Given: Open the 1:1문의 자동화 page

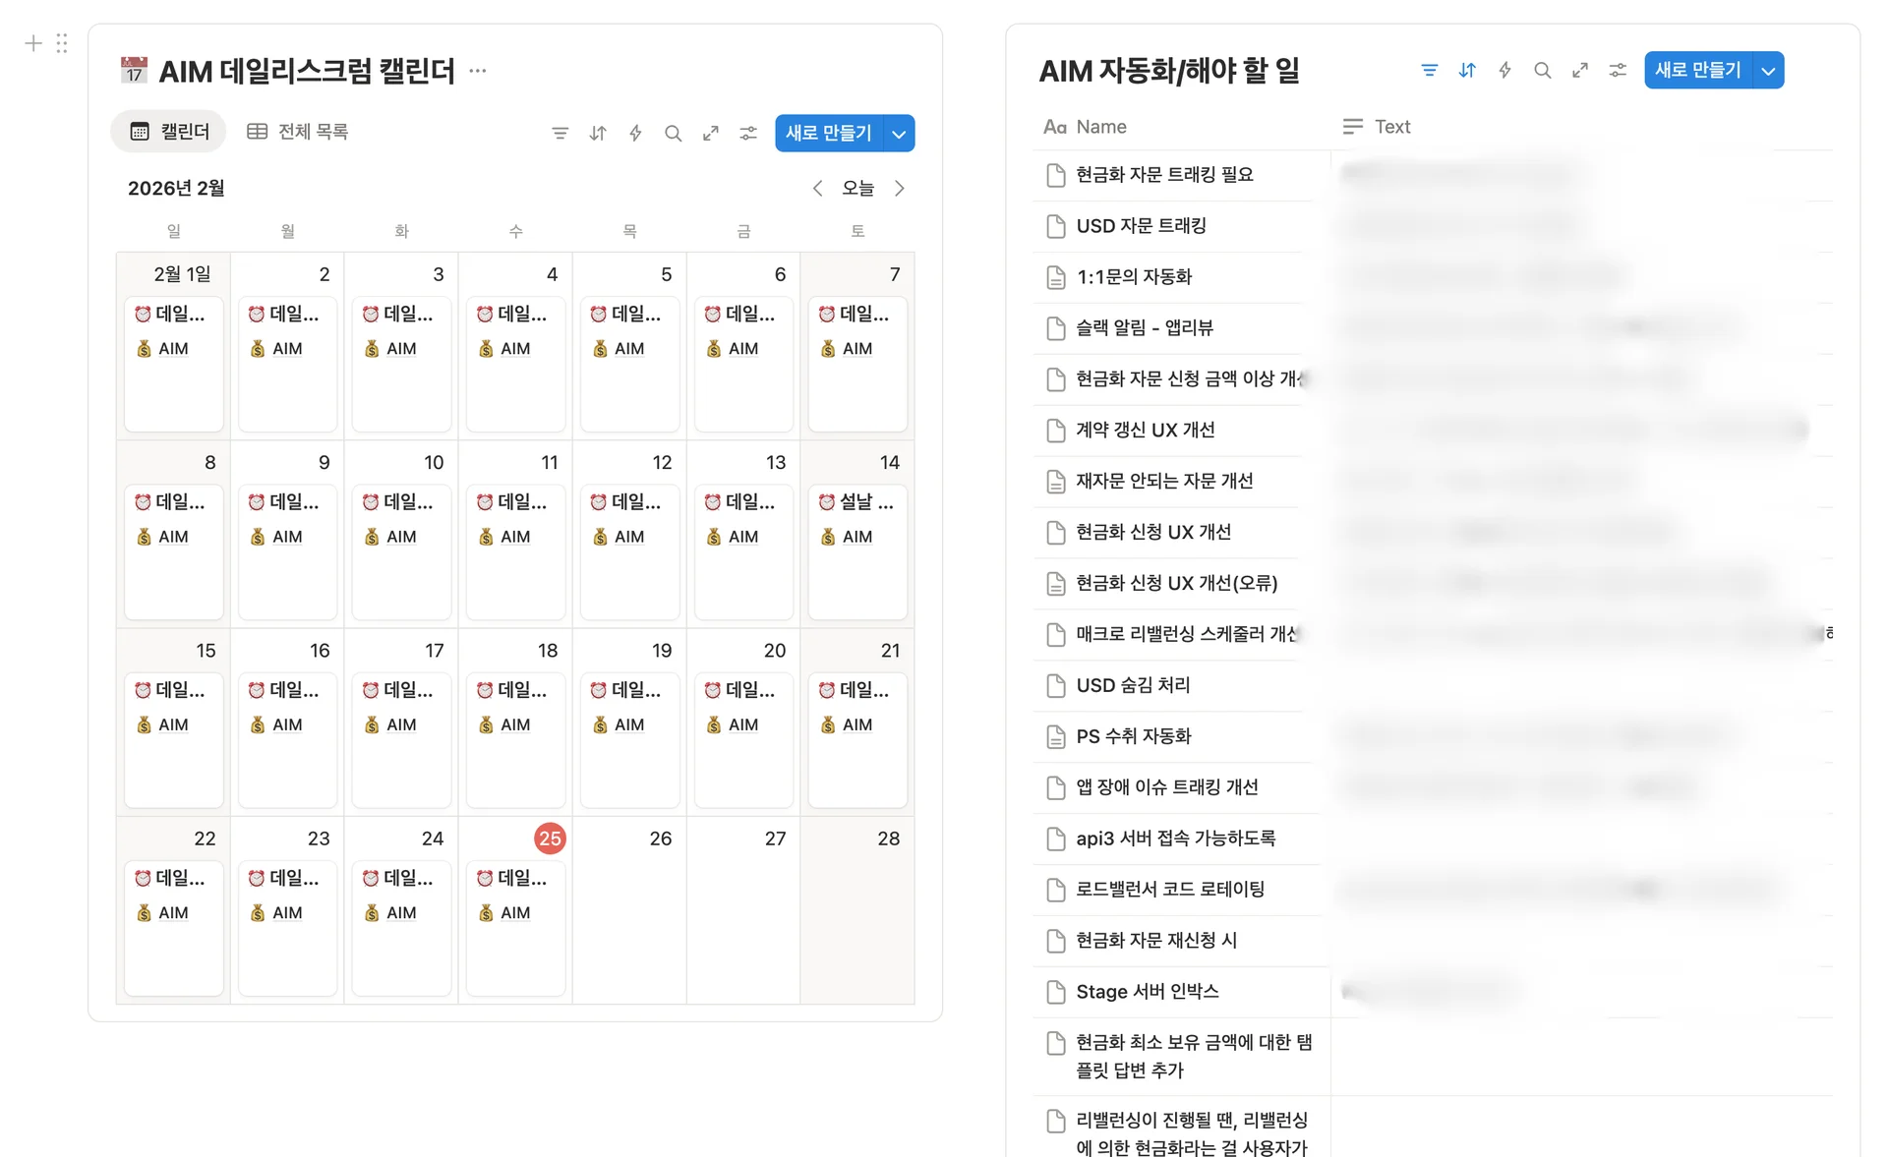Looking at the screenshot, I should point(1134,277).
